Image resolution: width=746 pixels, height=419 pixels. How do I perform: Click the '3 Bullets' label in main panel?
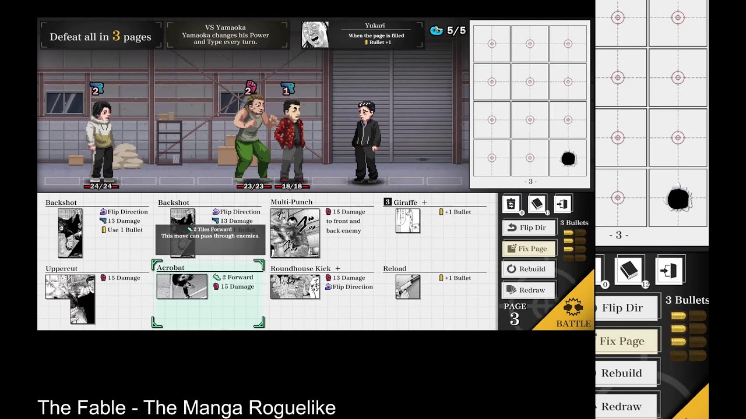tap(574, 223)
